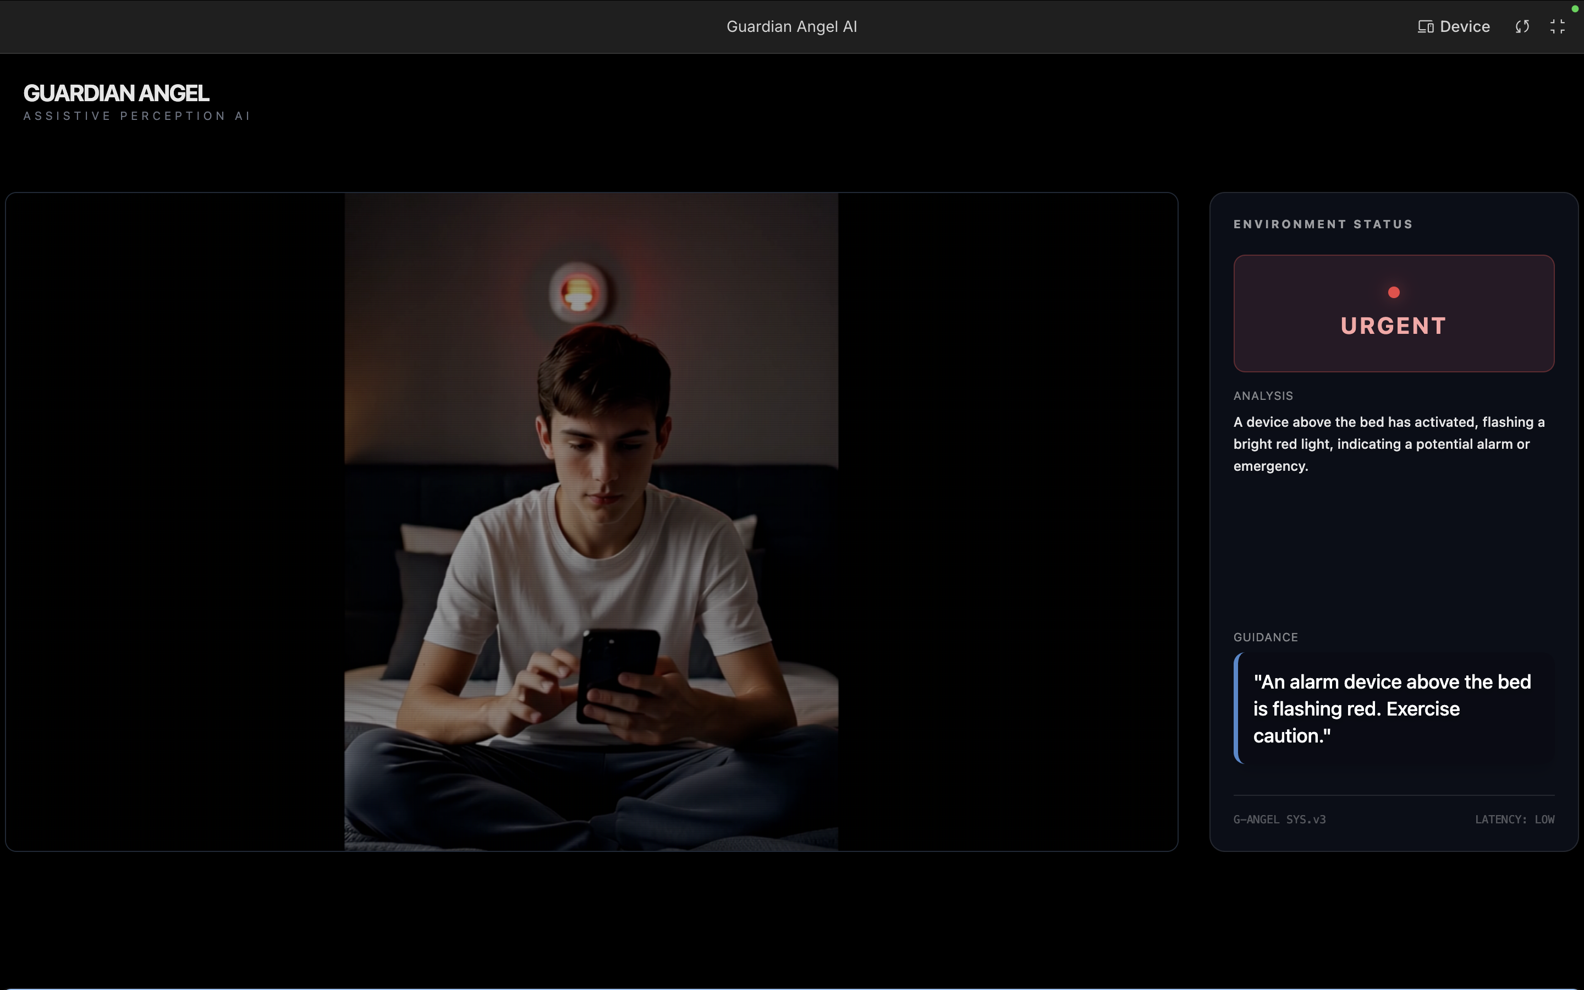This screenshot has height=990, width=1584.
Task: Click the G-ANGEL SYS.v3 footer text
Action: [x=1279, y=819]
